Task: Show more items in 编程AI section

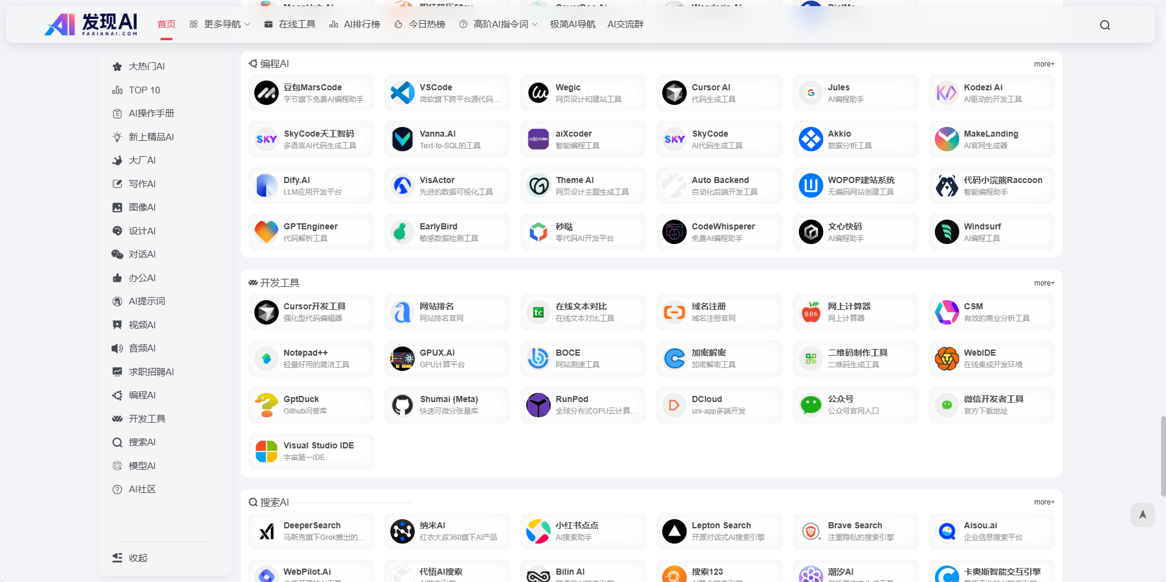Action: (1043, 64)
